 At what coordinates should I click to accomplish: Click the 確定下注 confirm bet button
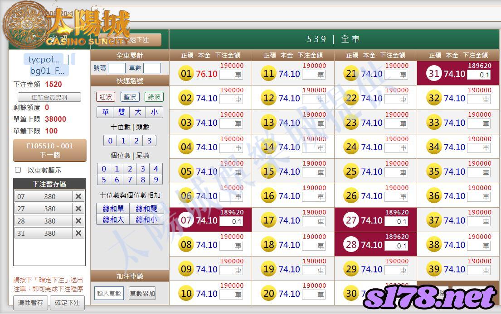point(68,303)
